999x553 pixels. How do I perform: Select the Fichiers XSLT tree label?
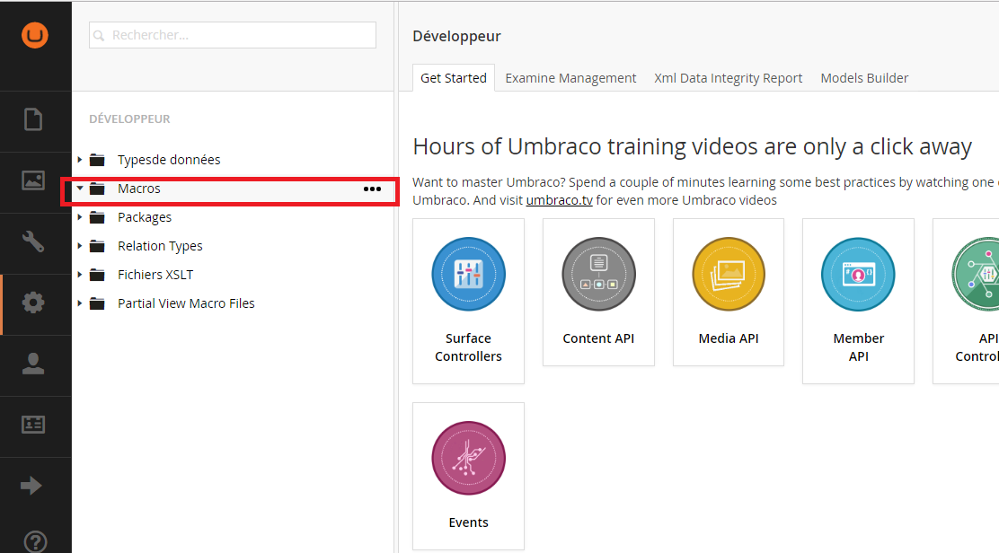point(155,275)
